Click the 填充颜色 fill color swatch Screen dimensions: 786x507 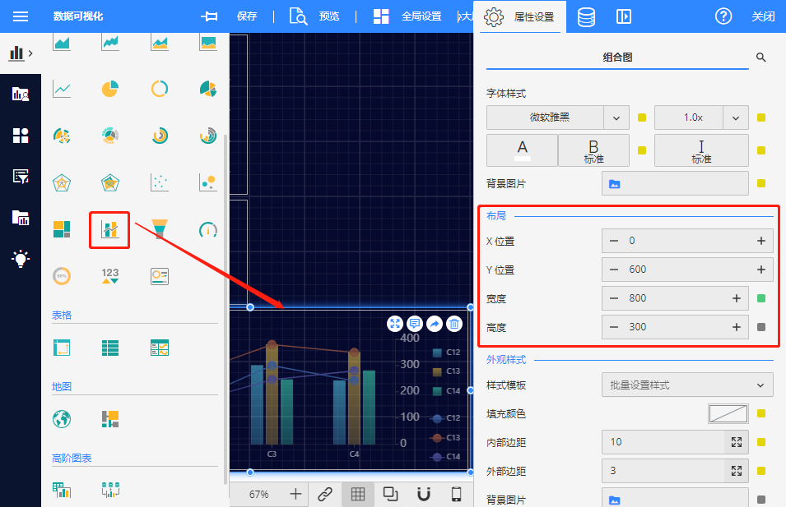(728, 413)
